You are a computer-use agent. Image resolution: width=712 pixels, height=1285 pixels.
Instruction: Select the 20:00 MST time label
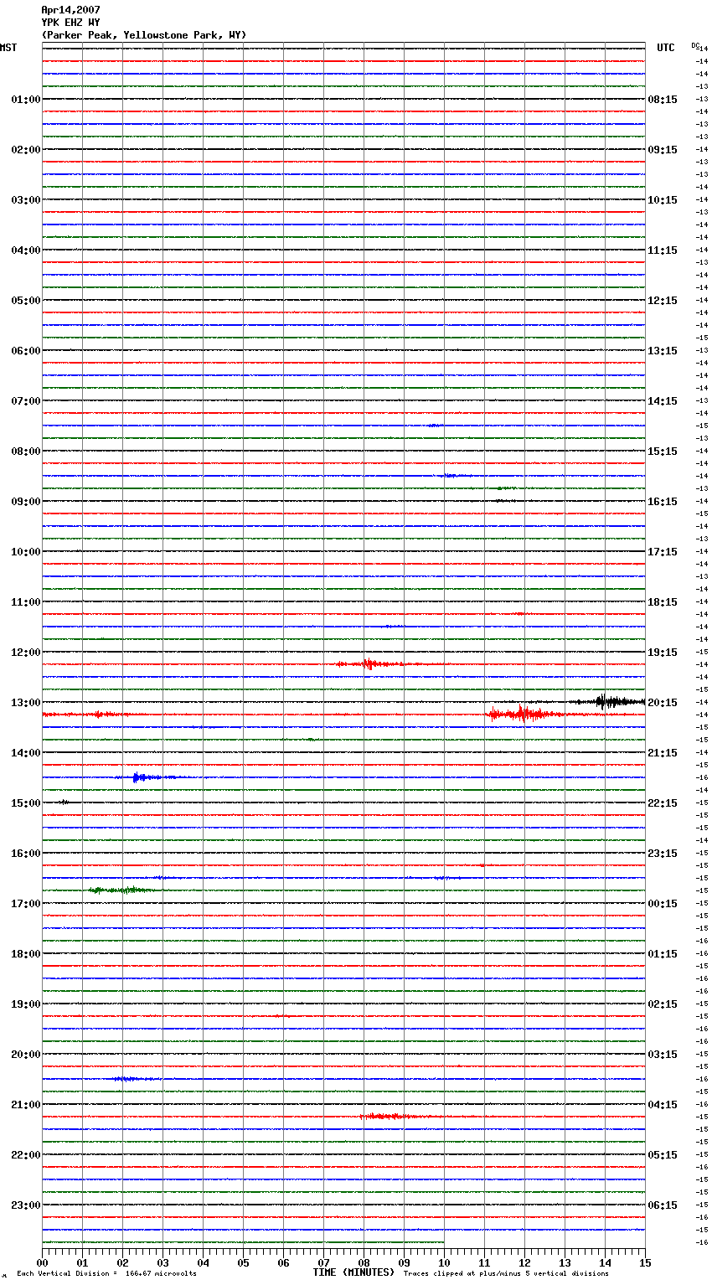pos(25,1055)
